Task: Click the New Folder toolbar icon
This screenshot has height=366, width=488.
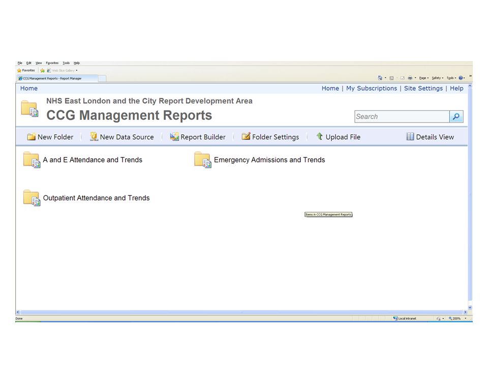Action: coord(31,136)
